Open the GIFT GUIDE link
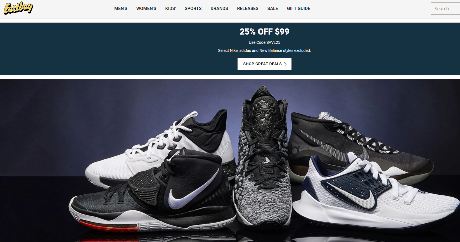The width and height of the screenshot is (460, 242). (x=299, y=9)
